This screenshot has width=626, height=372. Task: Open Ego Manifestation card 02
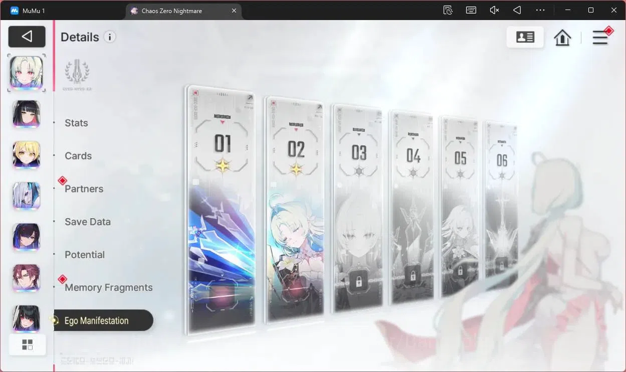[294, 210]
